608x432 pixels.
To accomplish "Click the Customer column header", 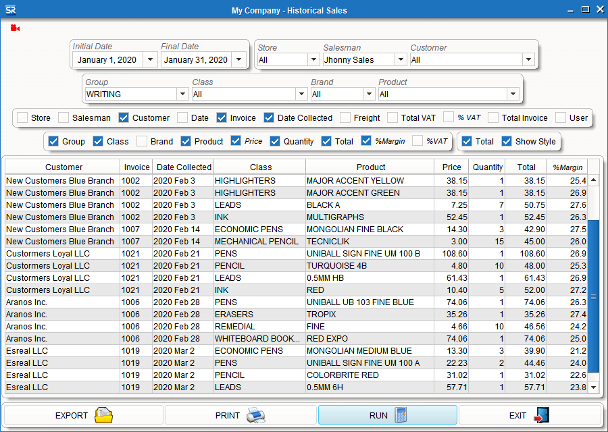I will tap(62, 167).
